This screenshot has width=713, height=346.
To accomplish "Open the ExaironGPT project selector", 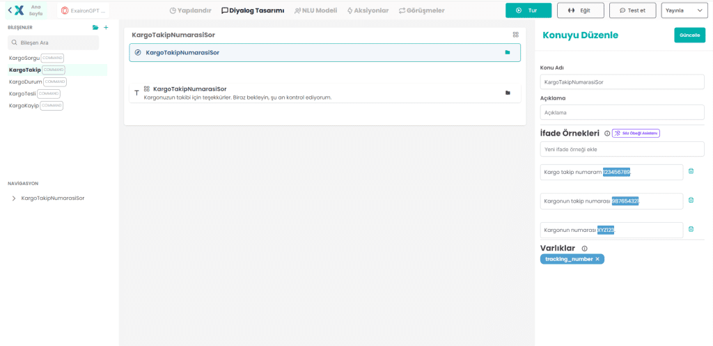I will (x=84, y=10).
